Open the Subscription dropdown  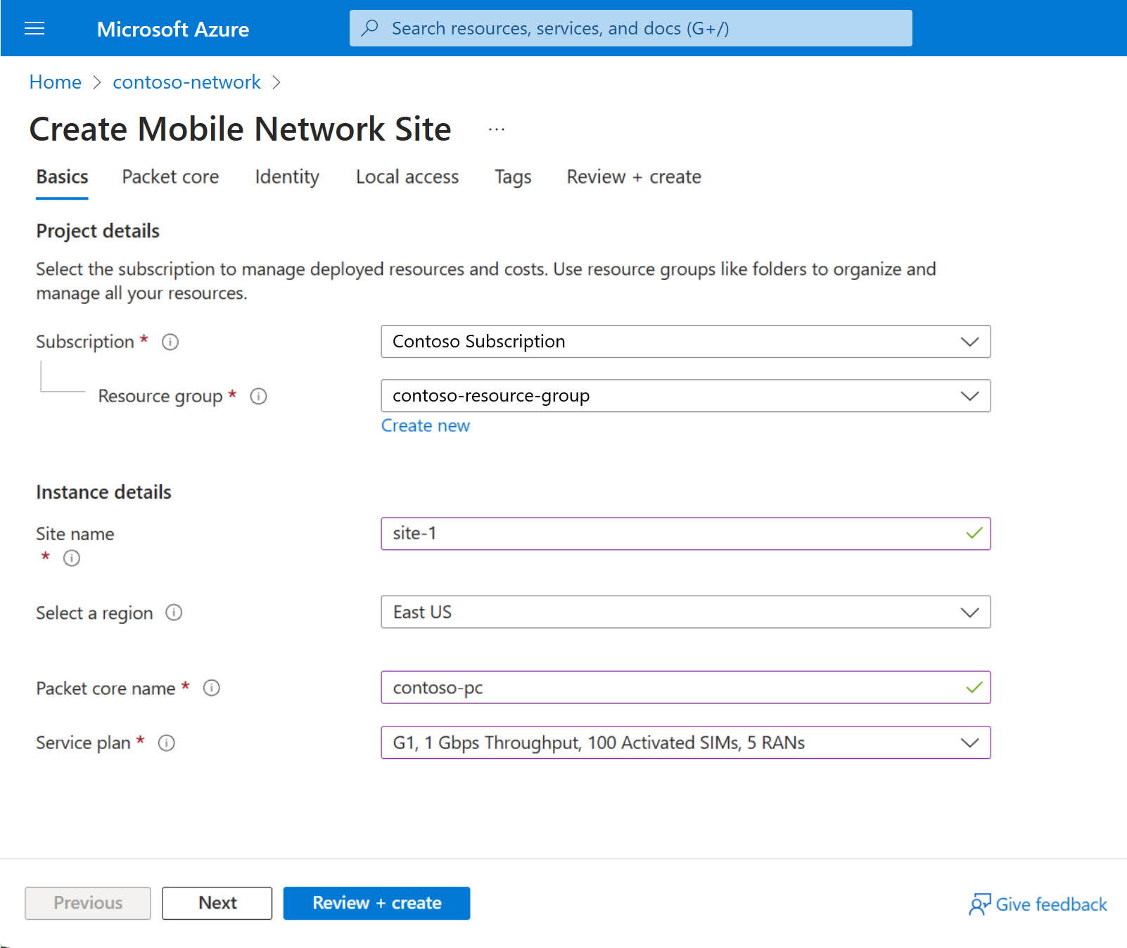[x=970, y=342]
